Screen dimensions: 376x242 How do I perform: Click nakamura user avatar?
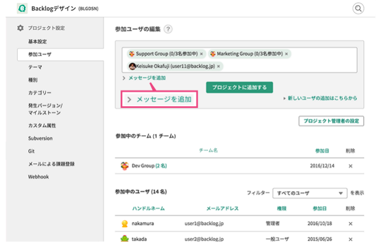124,224
